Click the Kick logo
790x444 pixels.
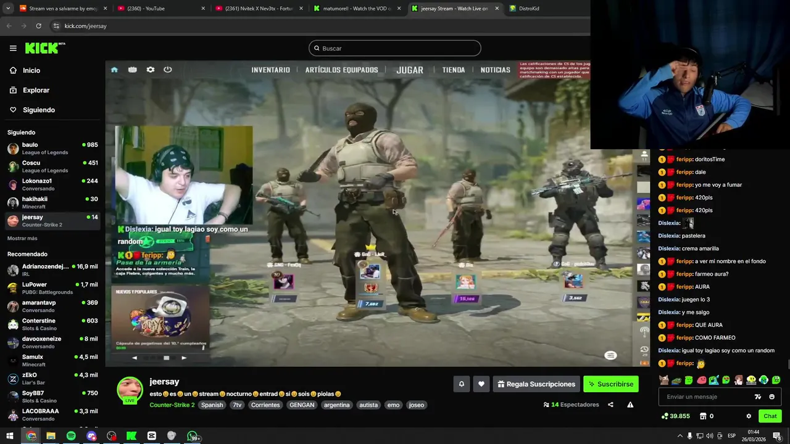coord(44,48)
